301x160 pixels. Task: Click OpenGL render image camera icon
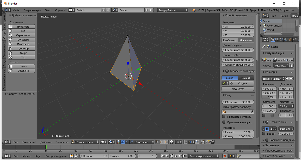pyautogui.click(x=208, y=142)
